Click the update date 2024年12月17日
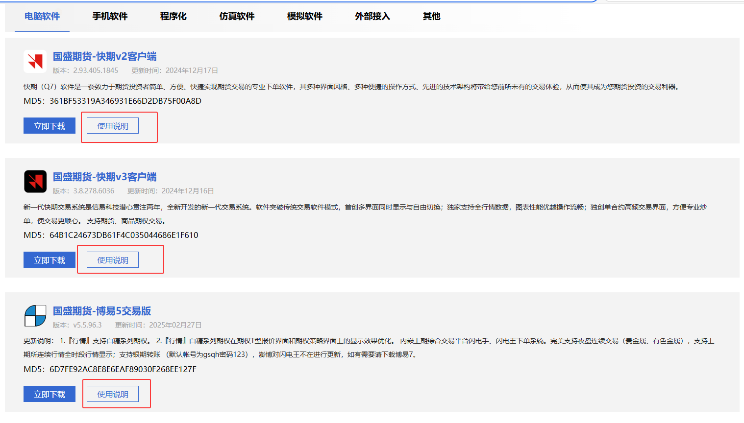The height and width of the screenshot is (423, 744). click(192, 70)
